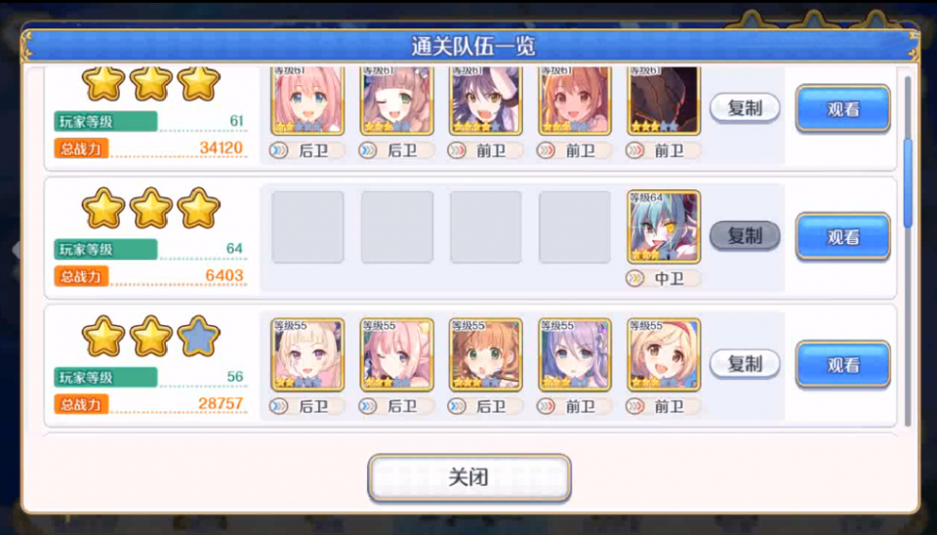Watch the replay of the 34120 team
The image size is (937, 535).
click(x=843, y=108)
